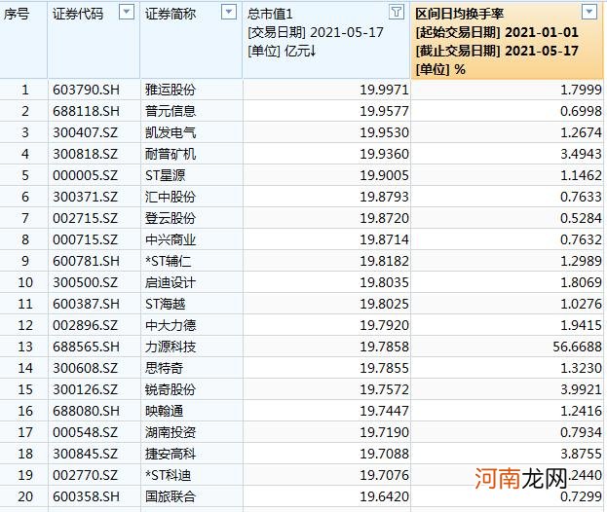Select the stock name 凯发电气
The image size is (607, 512).
tap(171, 132)
